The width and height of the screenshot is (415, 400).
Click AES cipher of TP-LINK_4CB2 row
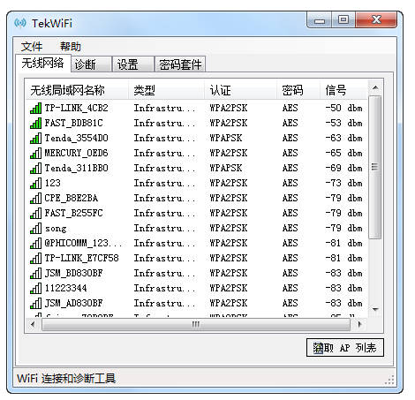tap(290, 108)
